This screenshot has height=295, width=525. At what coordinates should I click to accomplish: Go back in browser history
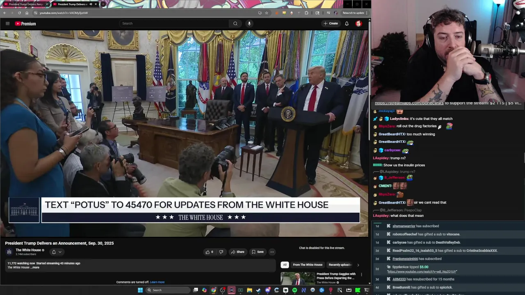[x=5, y=13]
